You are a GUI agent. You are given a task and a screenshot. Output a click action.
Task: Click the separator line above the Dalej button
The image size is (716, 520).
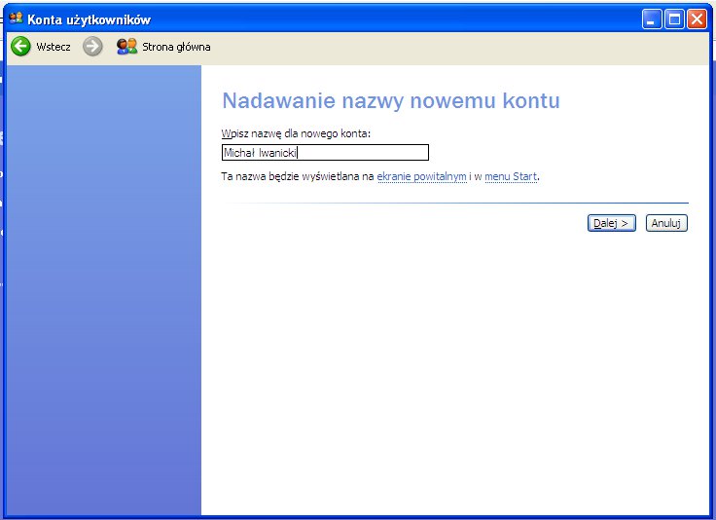[454, 203]
